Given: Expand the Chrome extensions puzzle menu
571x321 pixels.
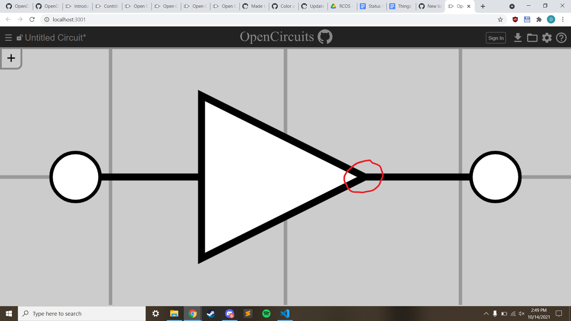Looking at the screenshot, I should pyautogui.click(x=539, y=19).
